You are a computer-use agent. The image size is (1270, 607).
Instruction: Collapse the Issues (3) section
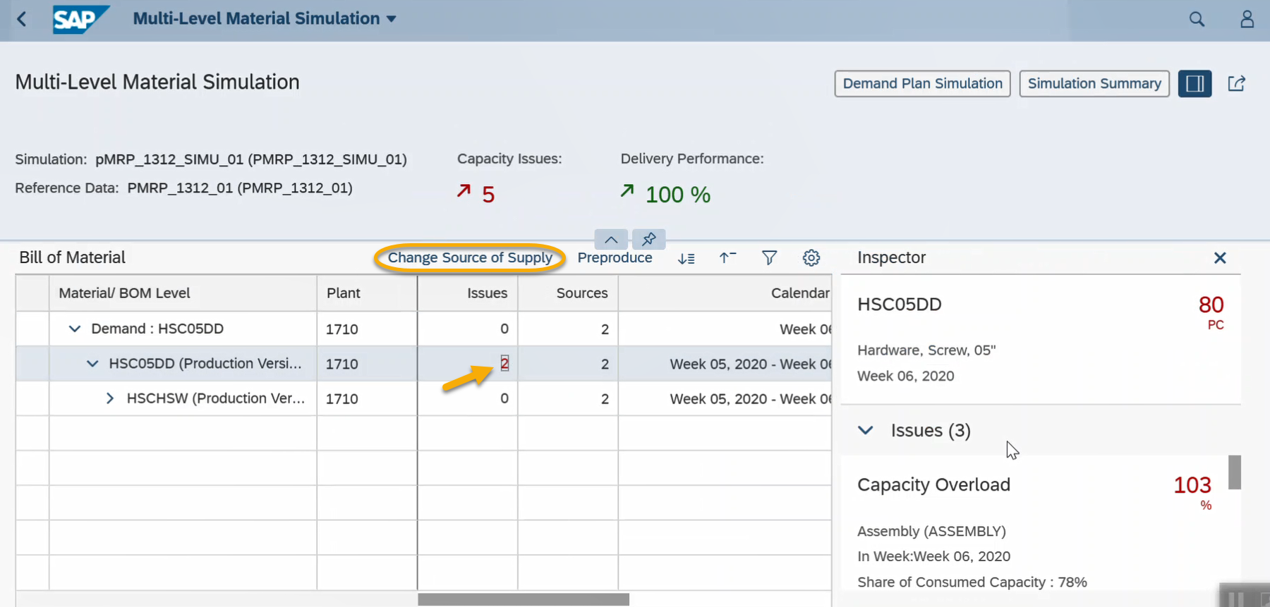pos(866,430)
